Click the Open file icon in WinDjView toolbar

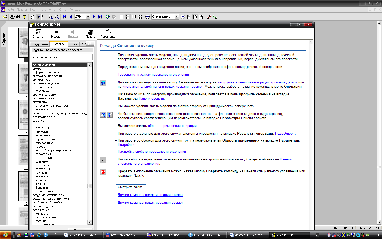click(5, 17)
